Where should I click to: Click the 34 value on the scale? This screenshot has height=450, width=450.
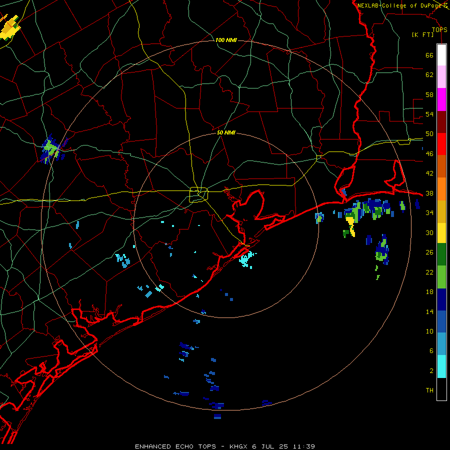point(429,212)
